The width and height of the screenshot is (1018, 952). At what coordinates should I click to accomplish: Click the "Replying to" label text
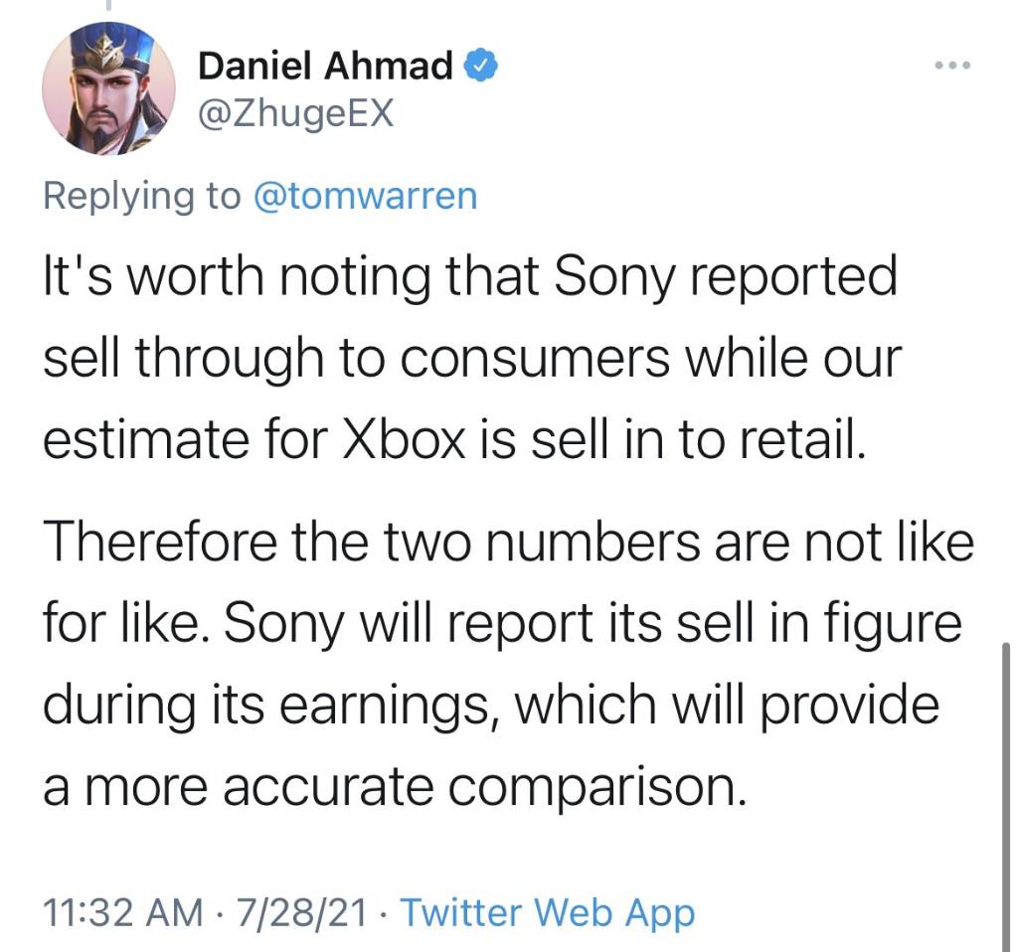pos(141,196)
